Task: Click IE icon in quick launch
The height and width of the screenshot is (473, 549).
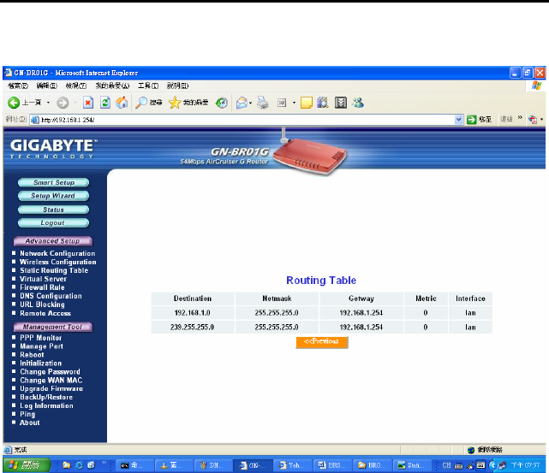Action: pyautogui.click(x=79, y=465)
